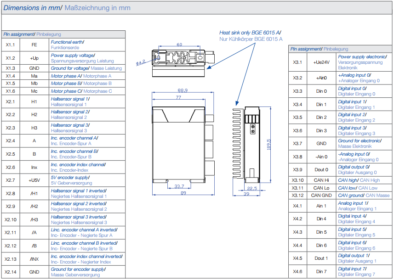Click the '+Up' signal name cell
The width and height of the screenshot is (394, 280).
tap(34, 58)
